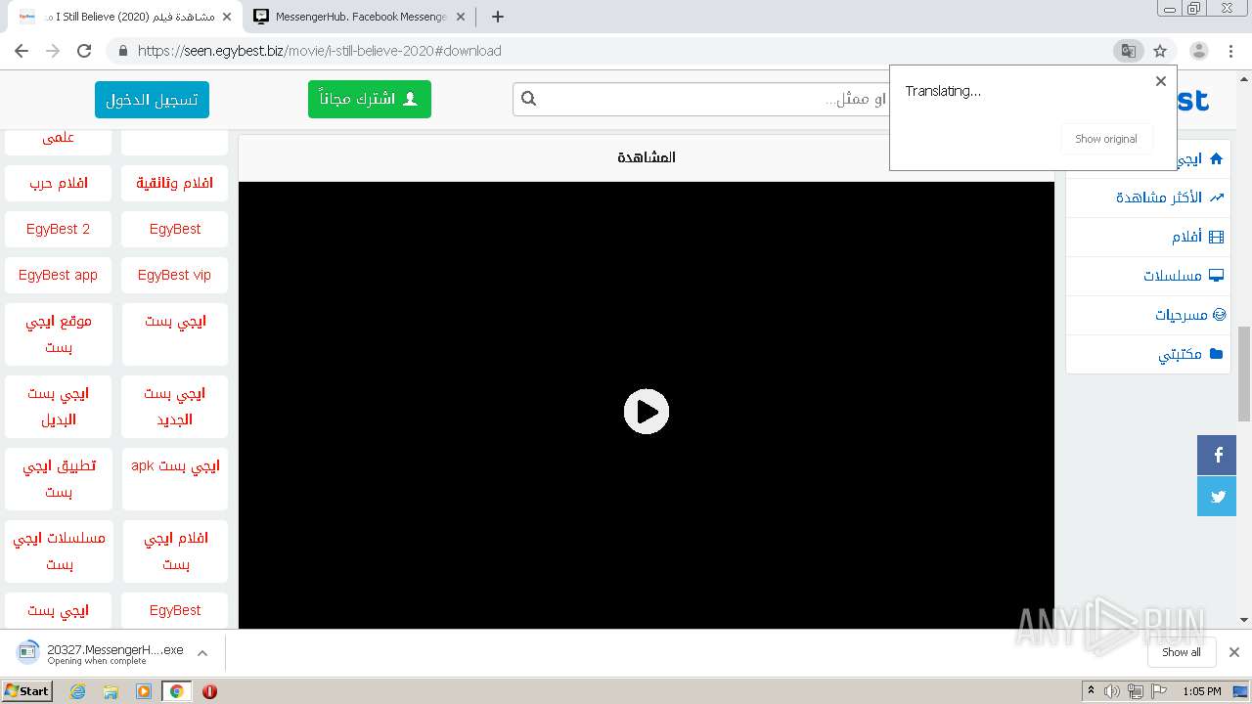This screenshot has width=1252, height=704.
Task: Click Show all downloads button
Action: 1181,652
